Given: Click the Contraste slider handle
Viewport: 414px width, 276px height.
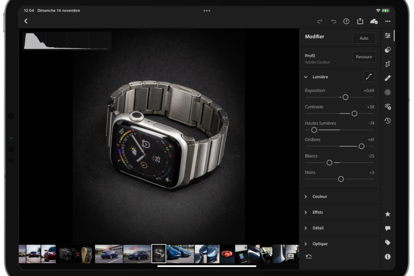Looking at the screenshot, I should coord(354,114).
